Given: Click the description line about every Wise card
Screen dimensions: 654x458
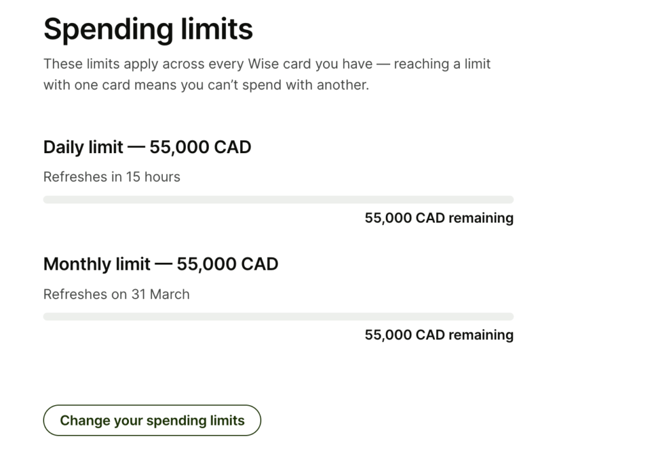Looking at the screenshot, I should click(267, 64).
